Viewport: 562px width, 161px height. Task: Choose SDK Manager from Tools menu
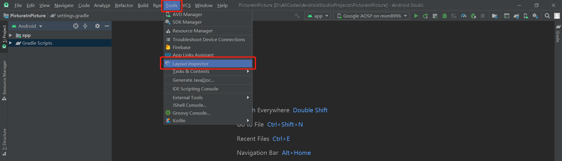click(x=208, y=22)
